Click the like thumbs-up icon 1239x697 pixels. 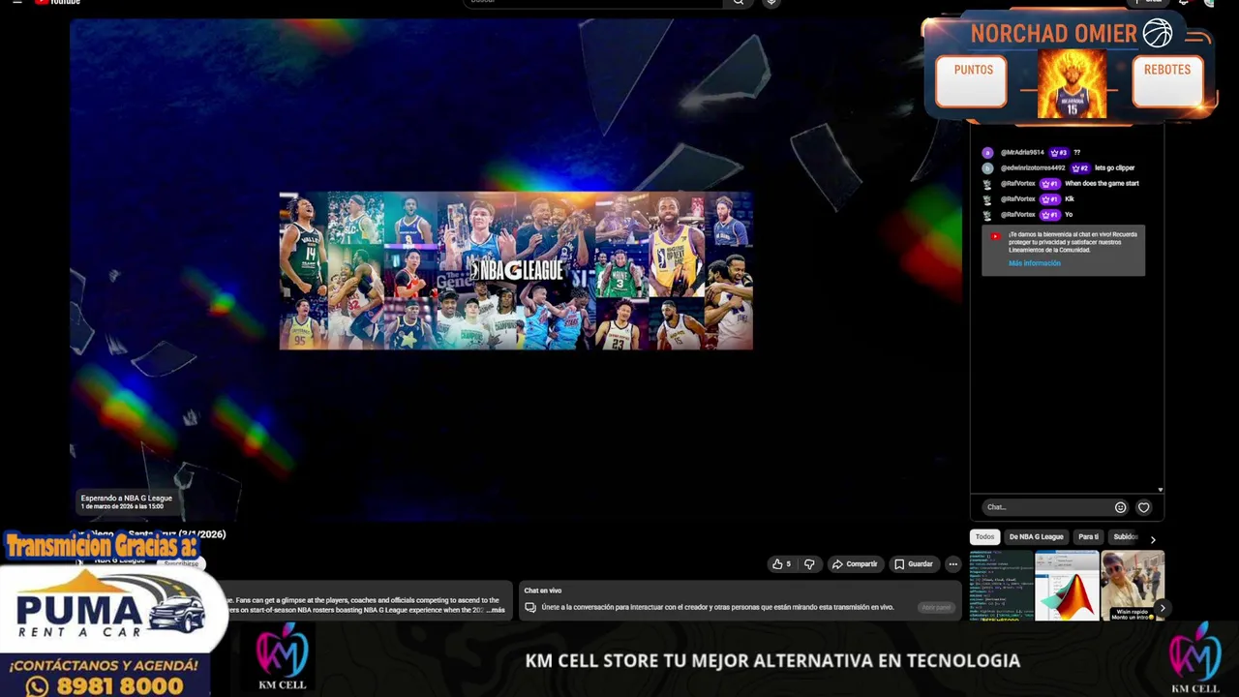tap(776, 564)
